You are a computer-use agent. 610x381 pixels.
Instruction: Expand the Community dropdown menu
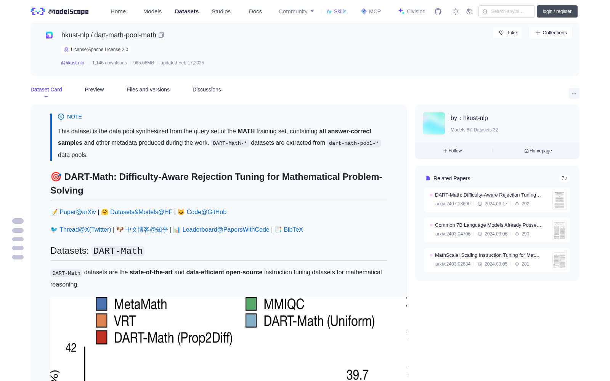coord(296,11)
